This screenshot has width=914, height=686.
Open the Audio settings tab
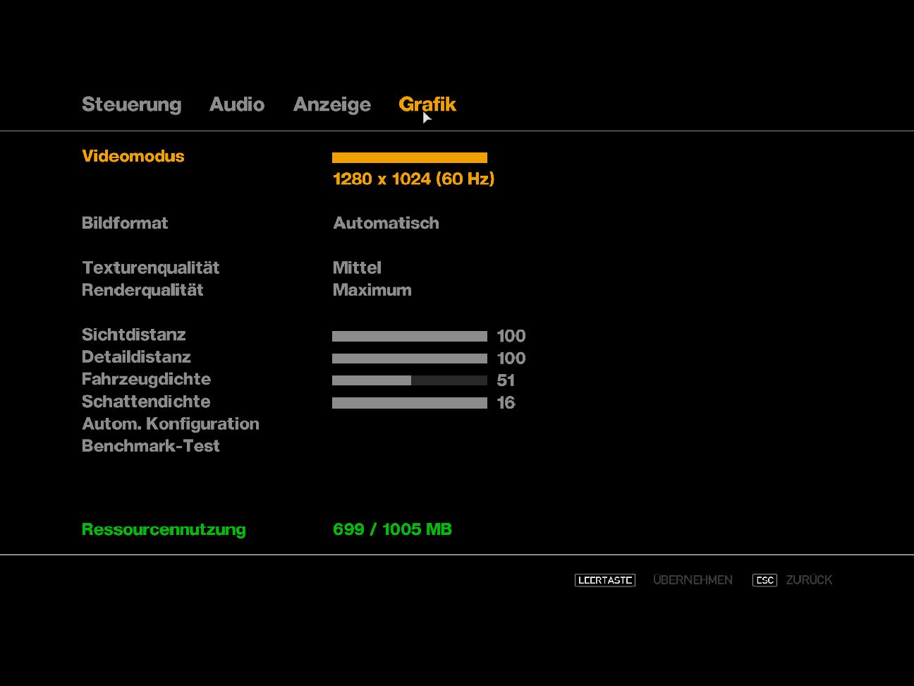click(237, 104)
